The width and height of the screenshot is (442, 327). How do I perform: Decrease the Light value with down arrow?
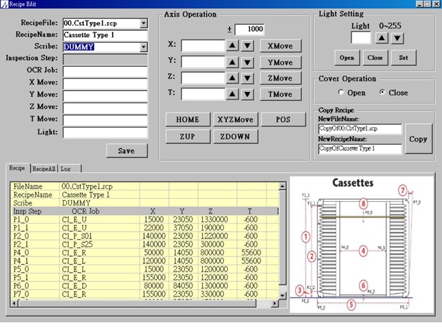[397, 38]
